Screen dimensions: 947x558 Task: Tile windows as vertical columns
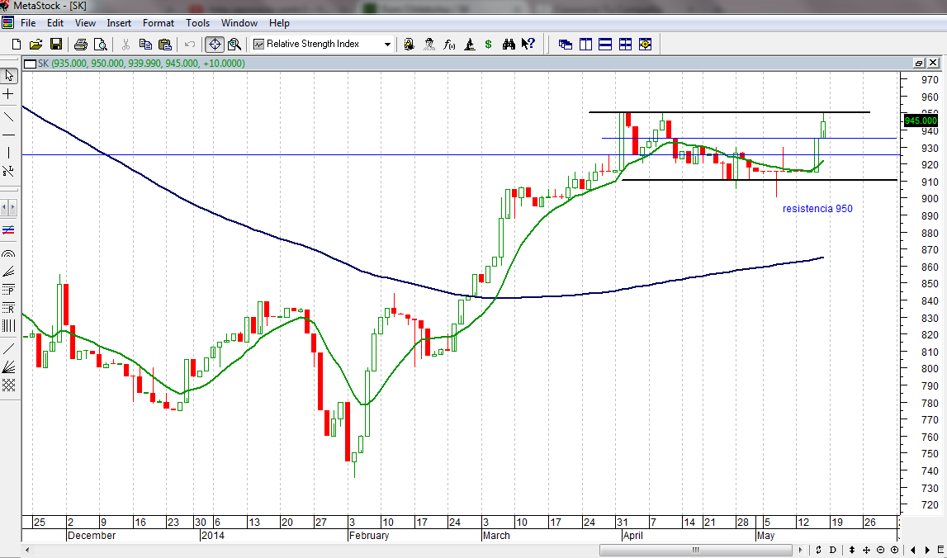click(585, 44)
